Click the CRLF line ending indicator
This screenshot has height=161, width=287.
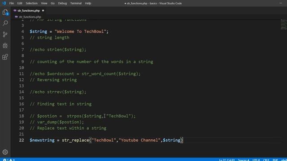tap(266, 160)
